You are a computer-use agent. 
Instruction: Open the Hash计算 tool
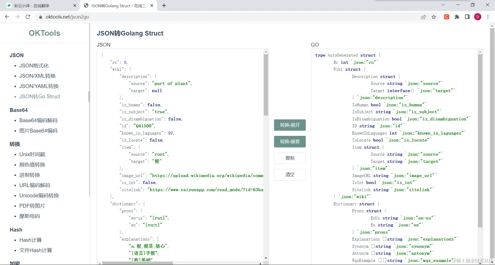point(30,240)
